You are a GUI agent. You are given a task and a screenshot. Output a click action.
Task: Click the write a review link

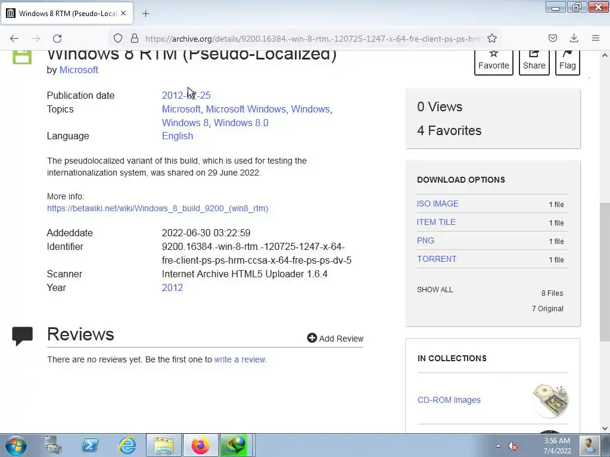[x=239, y=359]
